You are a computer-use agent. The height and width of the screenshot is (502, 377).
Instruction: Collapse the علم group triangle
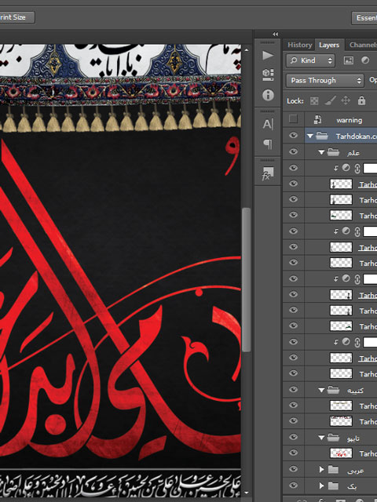pos(321,152)
